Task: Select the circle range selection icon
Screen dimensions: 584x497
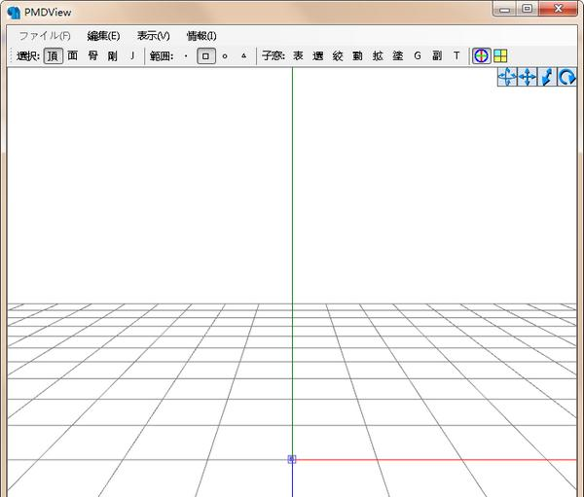Action: 225,56
